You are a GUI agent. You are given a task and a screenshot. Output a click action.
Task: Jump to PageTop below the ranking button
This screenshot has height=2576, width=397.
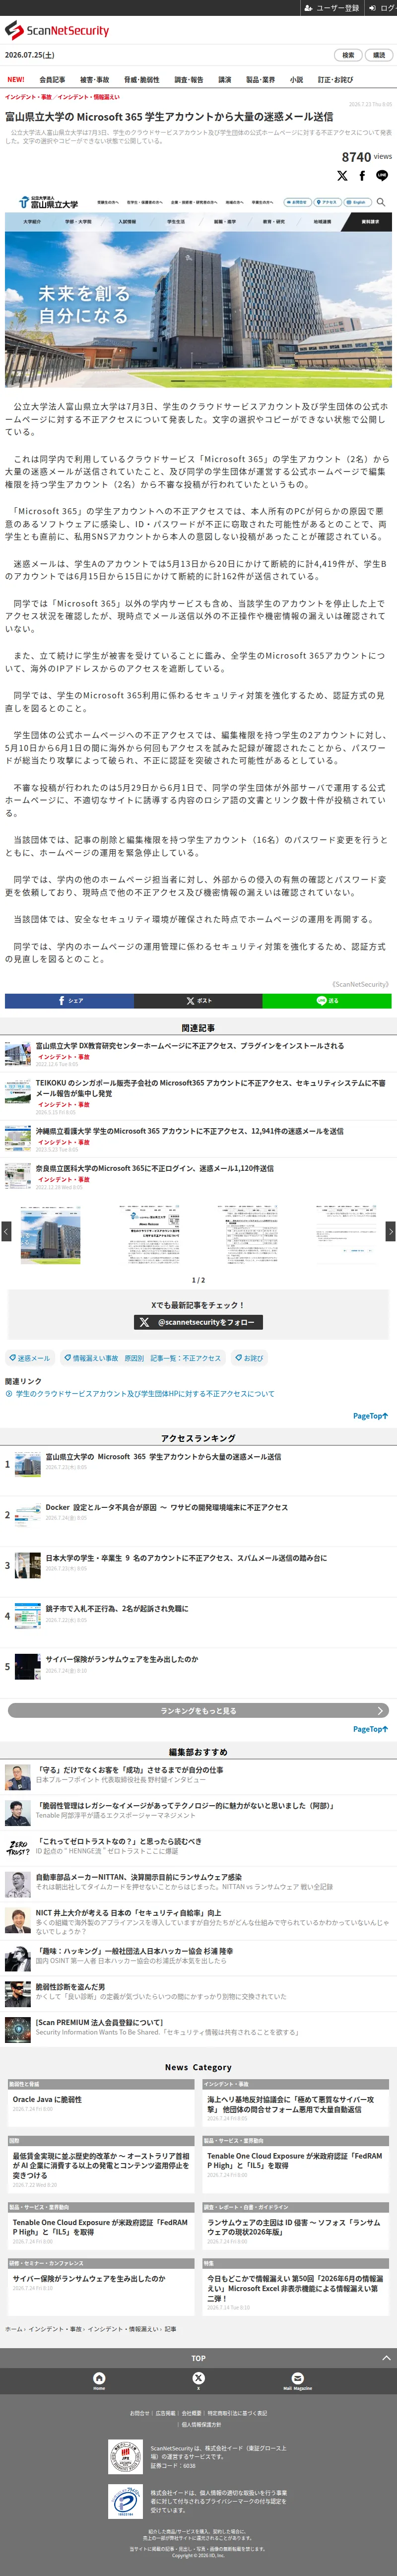[x=370, y=1729]
